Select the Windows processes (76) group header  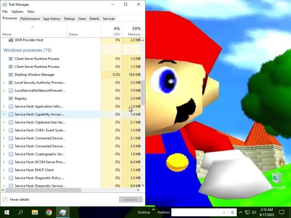(x=27, y=50)
